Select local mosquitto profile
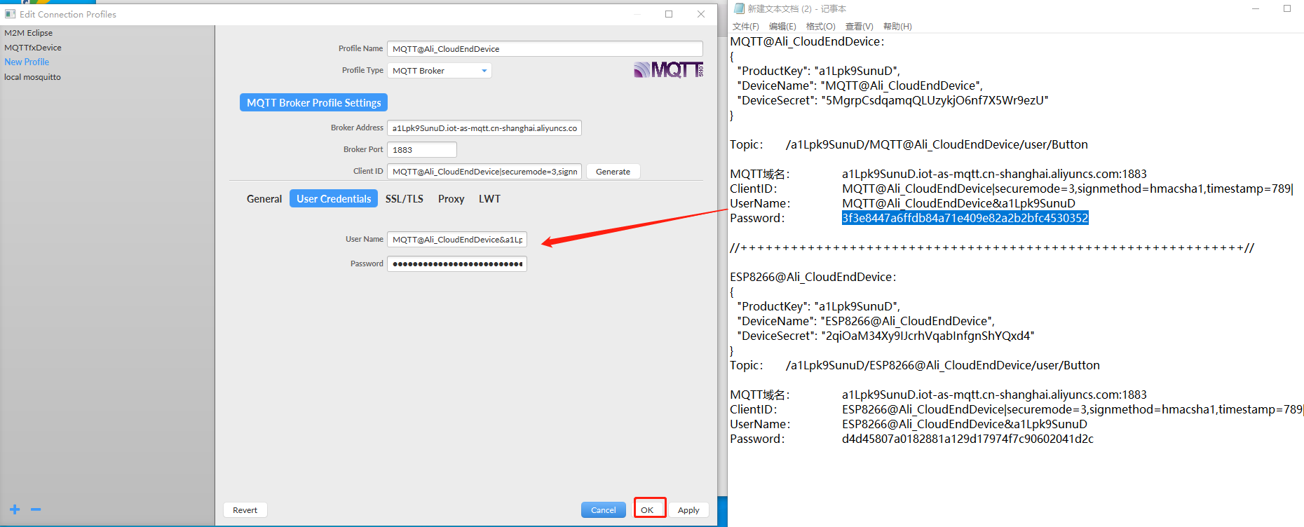The width and height of the screenshot is (1304, 527). tap(32, 77)
